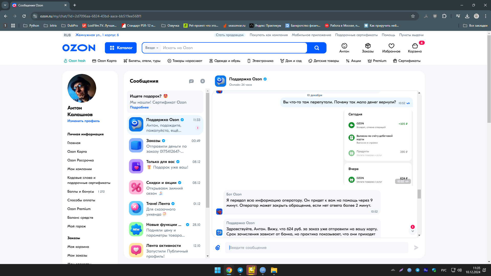Open Акции section
491x276 pixels.
click(x=353, y=61)
